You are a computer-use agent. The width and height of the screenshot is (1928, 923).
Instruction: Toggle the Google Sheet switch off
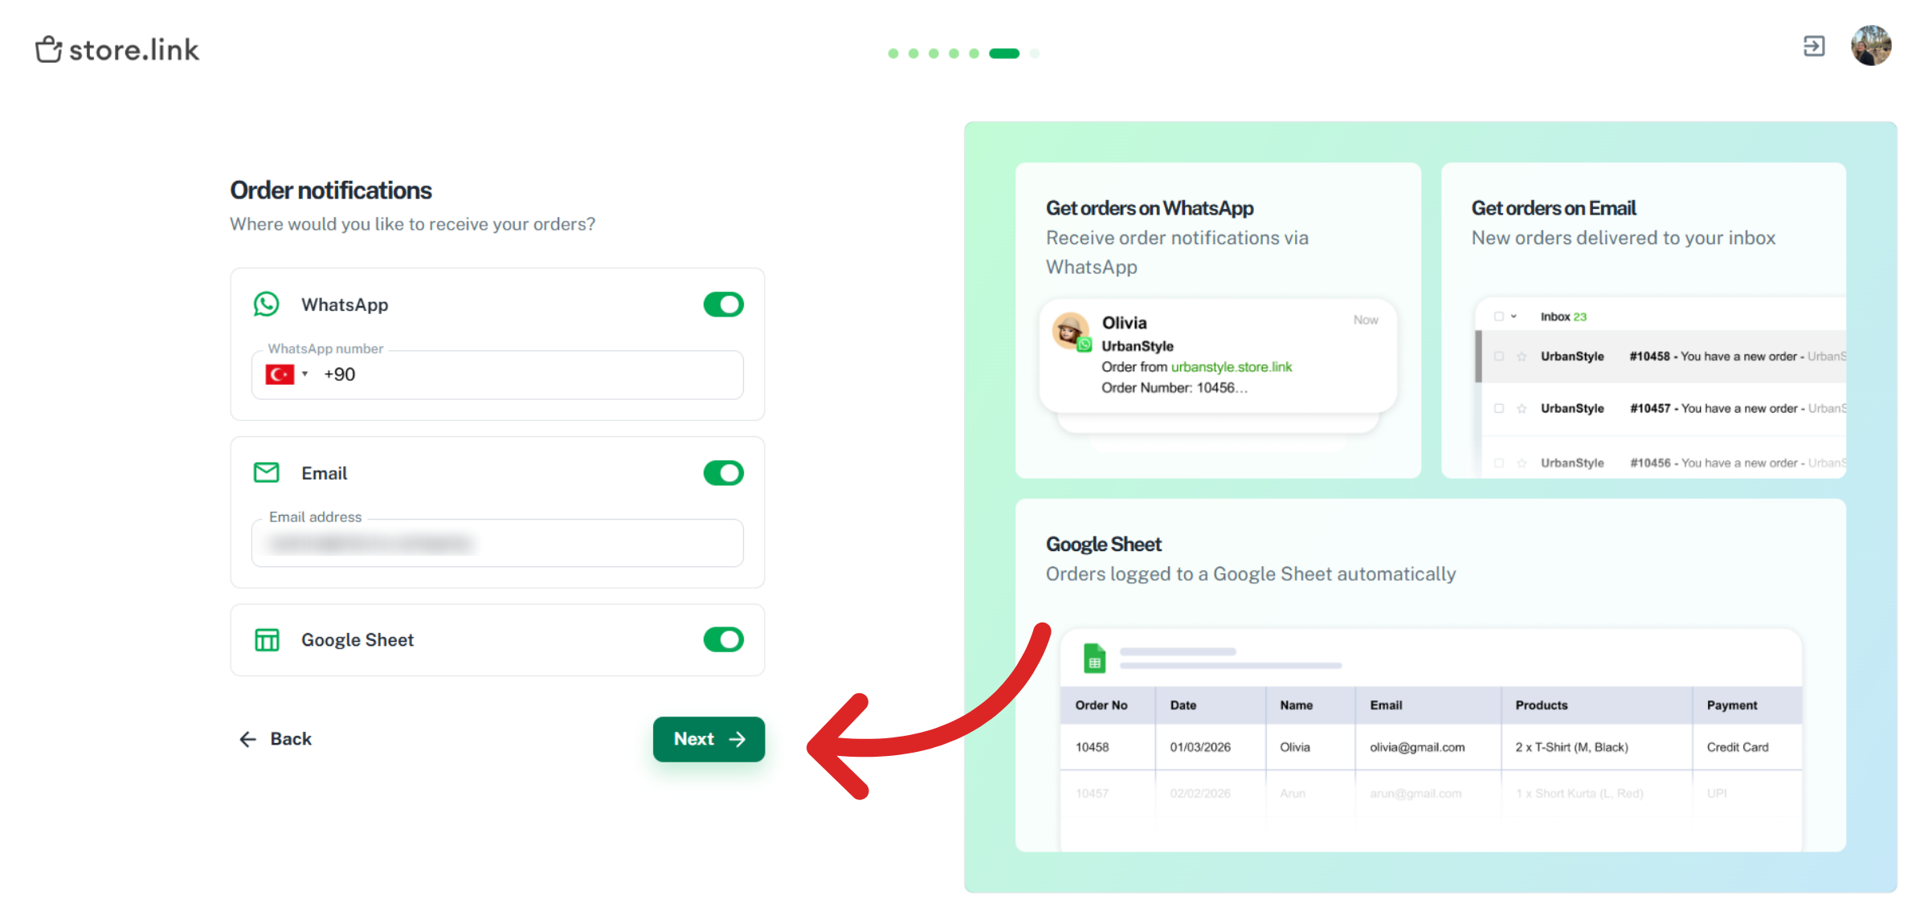(723, 639)
